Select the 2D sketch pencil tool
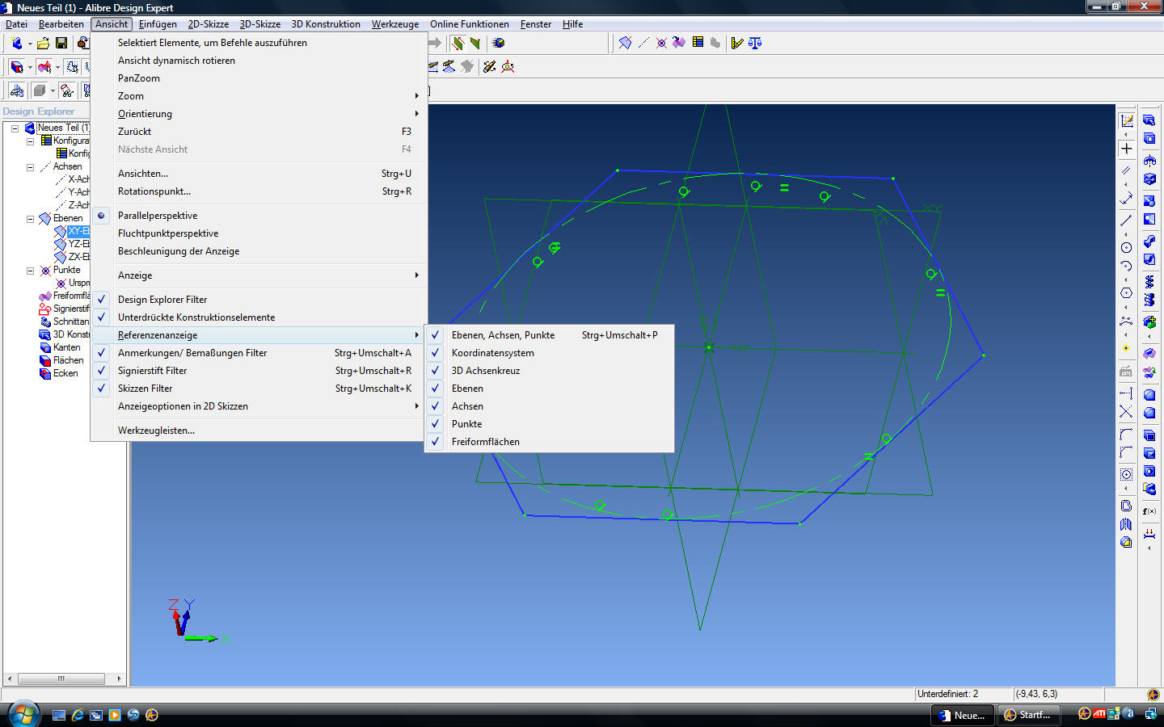Viewport: 1164px width, 727px height. (1127, 121)
